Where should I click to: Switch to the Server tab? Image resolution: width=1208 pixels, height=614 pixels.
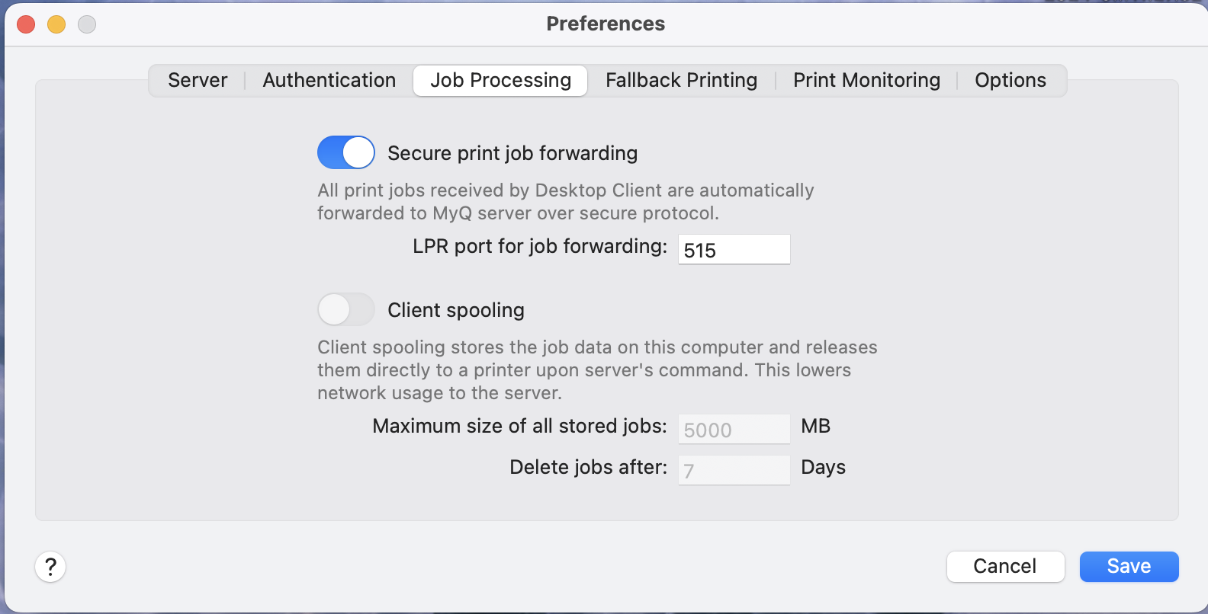click(x=198, y=80)
